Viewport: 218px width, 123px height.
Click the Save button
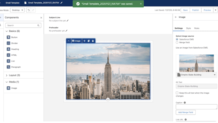point(185,10)
